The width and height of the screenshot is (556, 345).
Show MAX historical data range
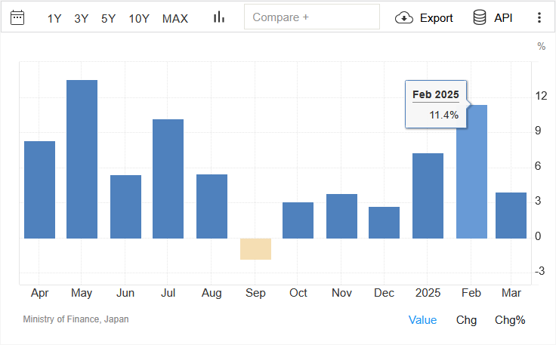point(175,18)
